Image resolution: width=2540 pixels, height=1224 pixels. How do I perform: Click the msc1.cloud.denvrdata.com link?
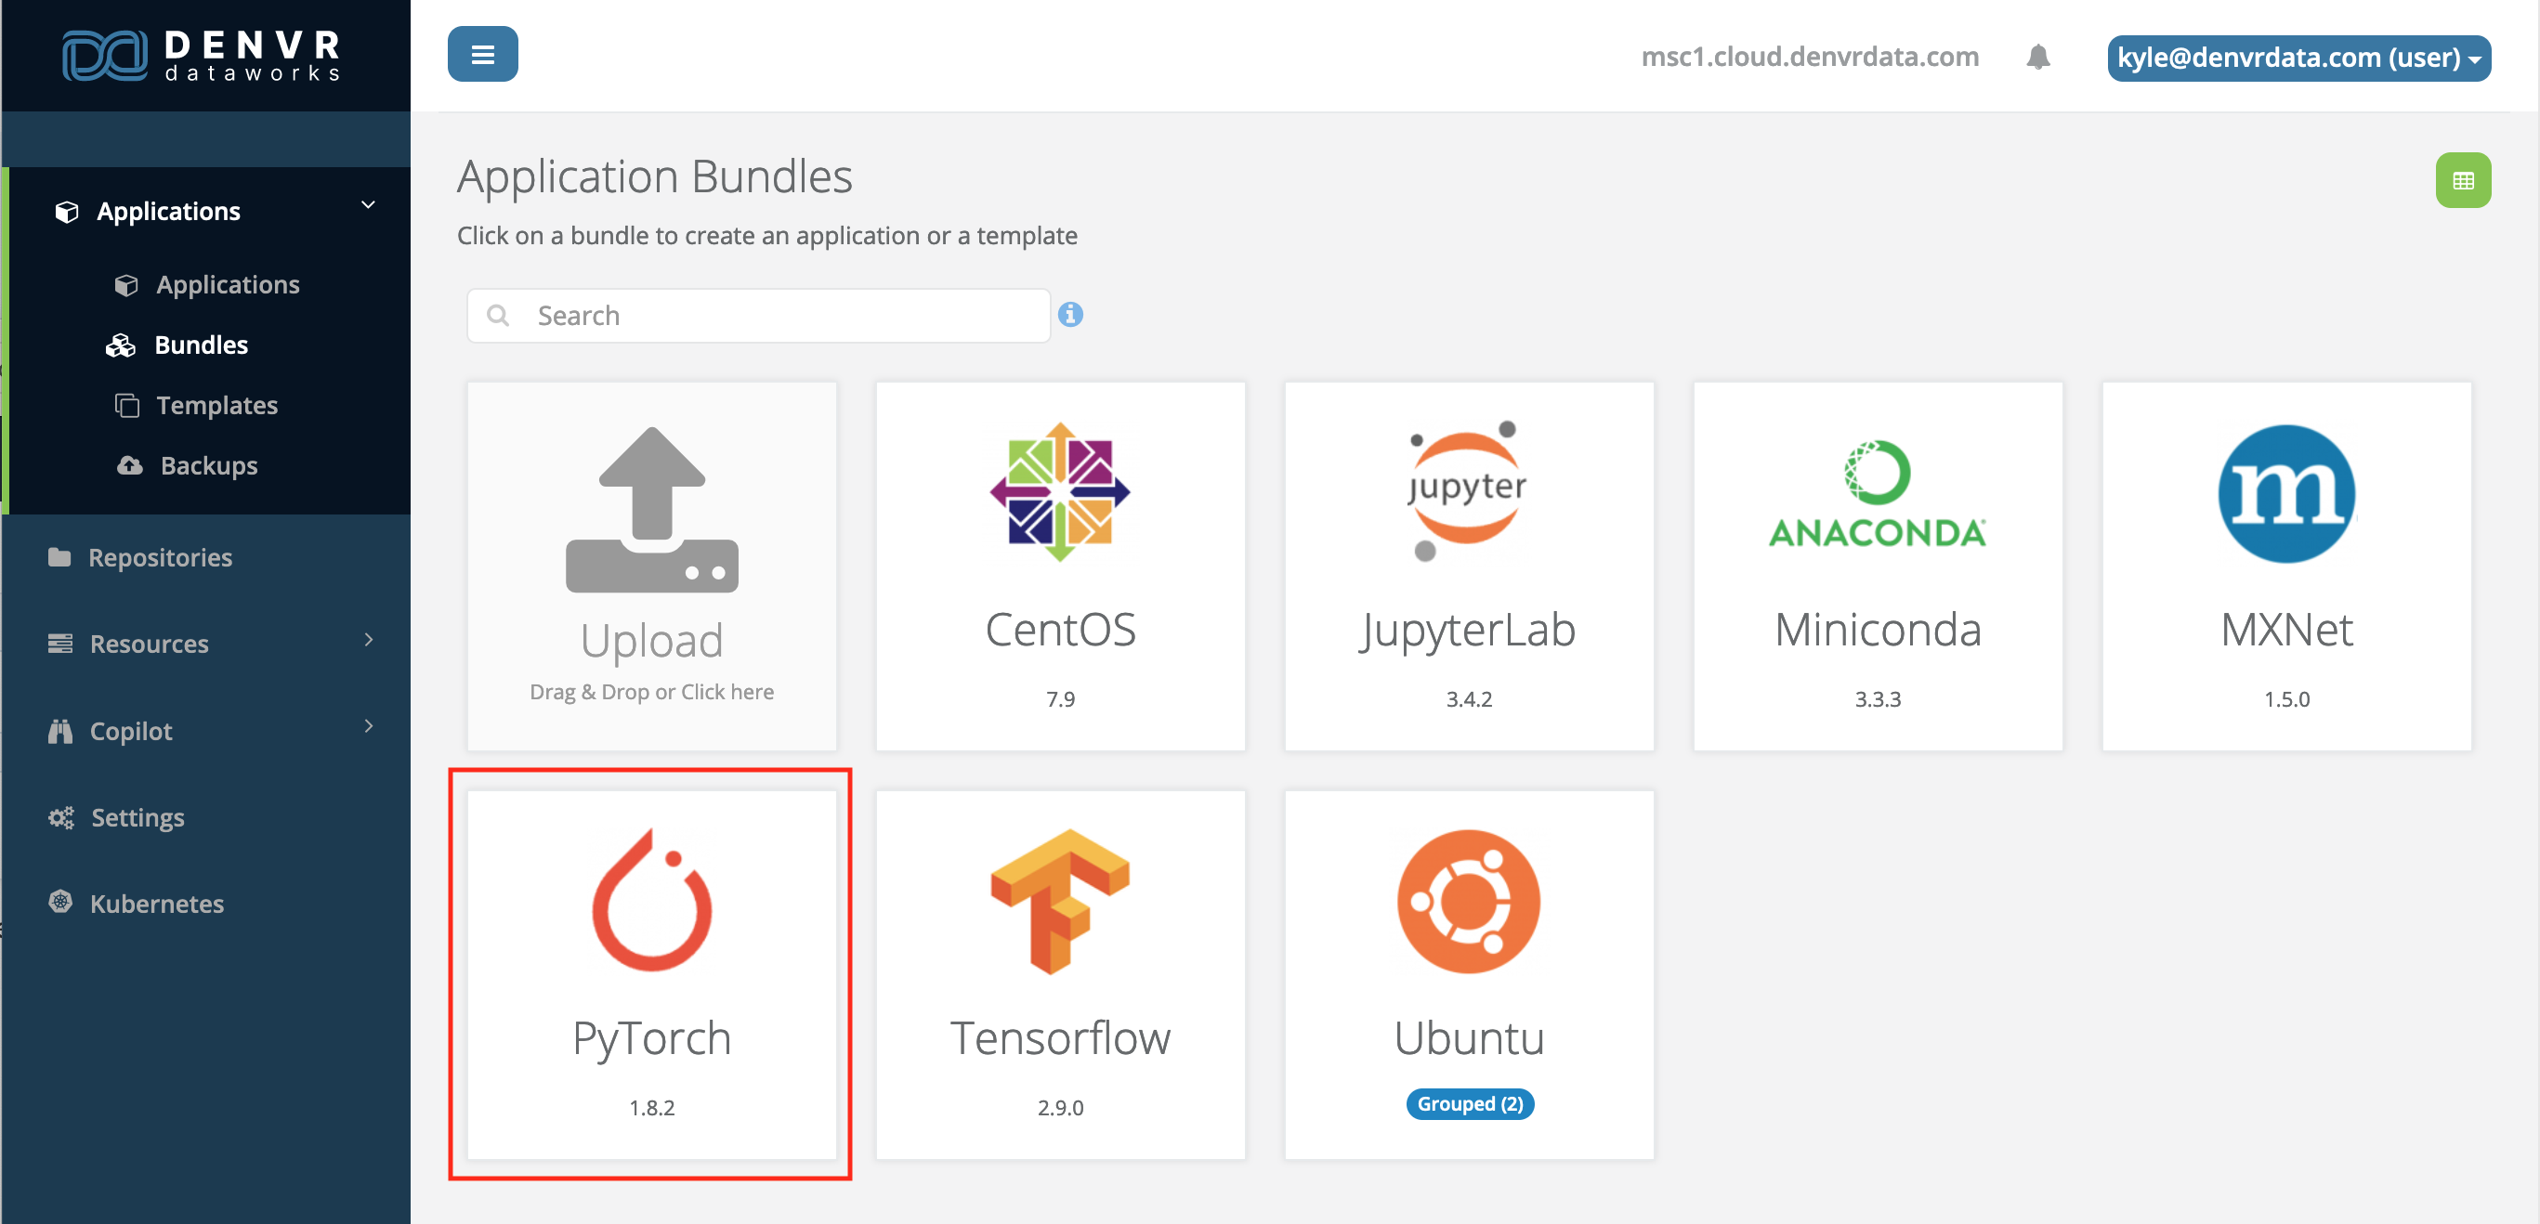pos(1810,58)
